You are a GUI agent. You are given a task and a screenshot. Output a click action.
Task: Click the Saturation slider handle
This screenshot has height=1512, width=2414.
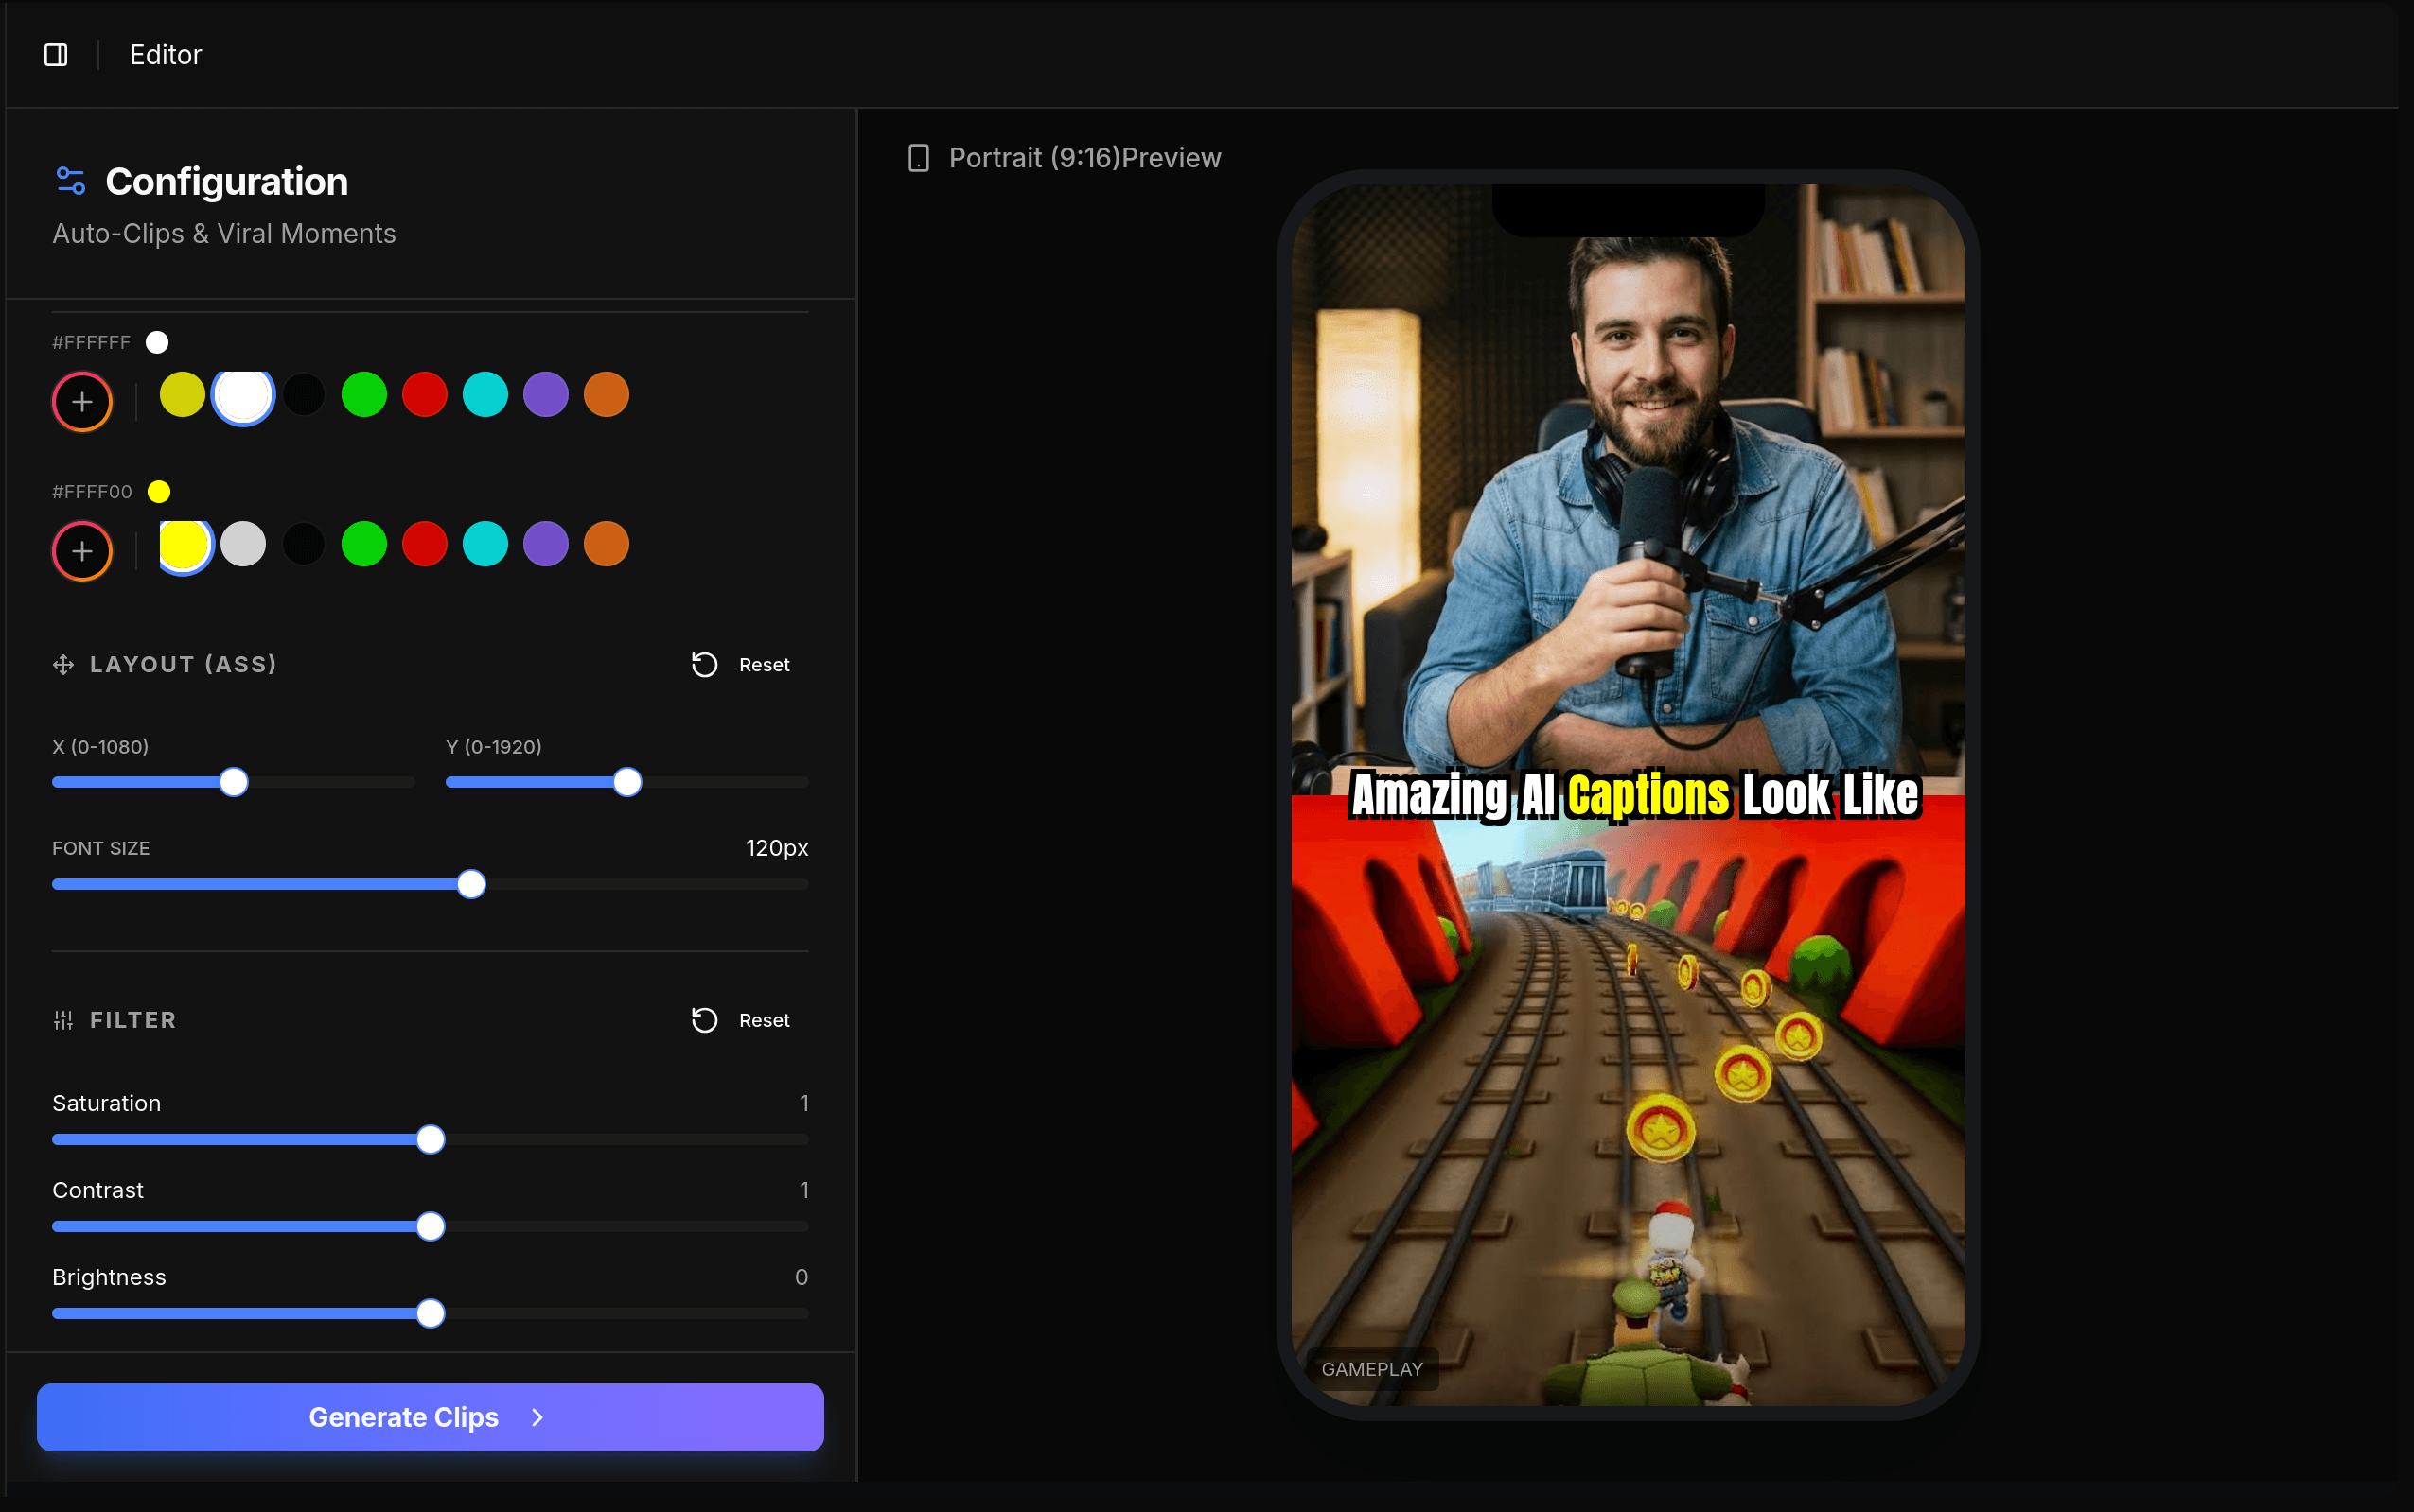(431, 1139)
